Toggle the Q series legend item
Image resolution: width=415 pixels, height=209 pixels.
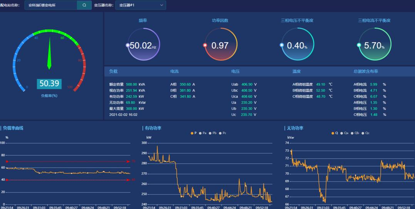tap(334, 133)
